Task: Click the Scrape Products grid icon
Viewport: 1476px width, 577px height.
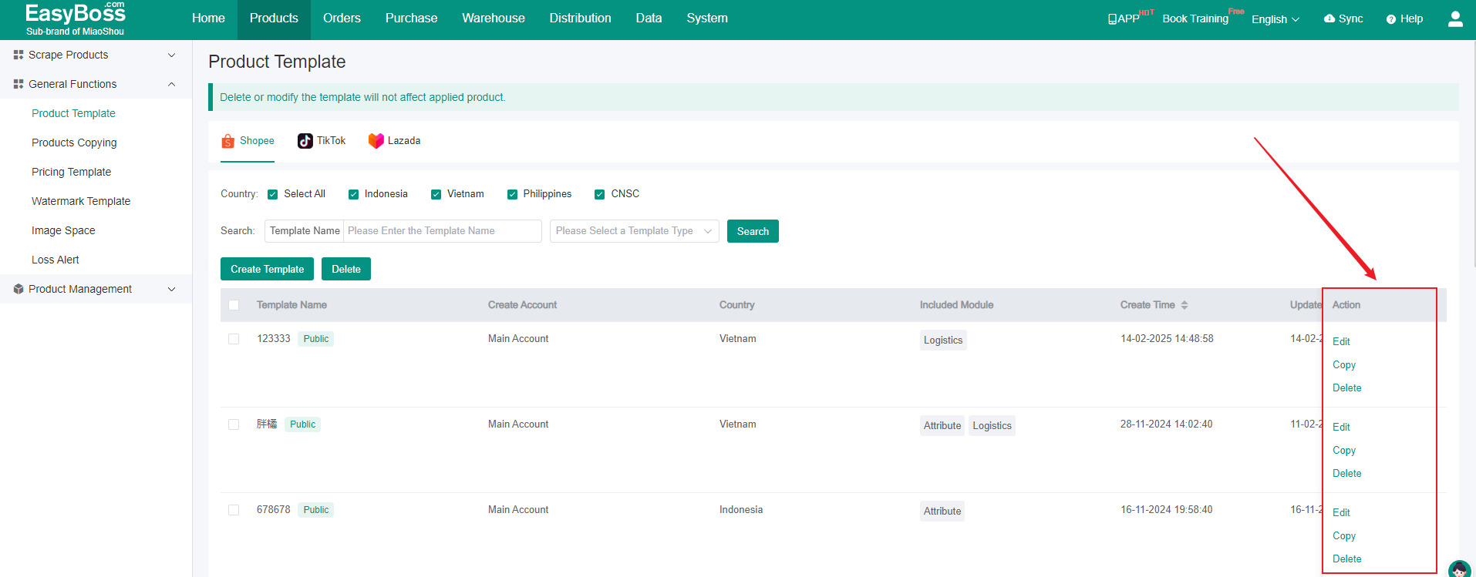Action: coord(19,55)
